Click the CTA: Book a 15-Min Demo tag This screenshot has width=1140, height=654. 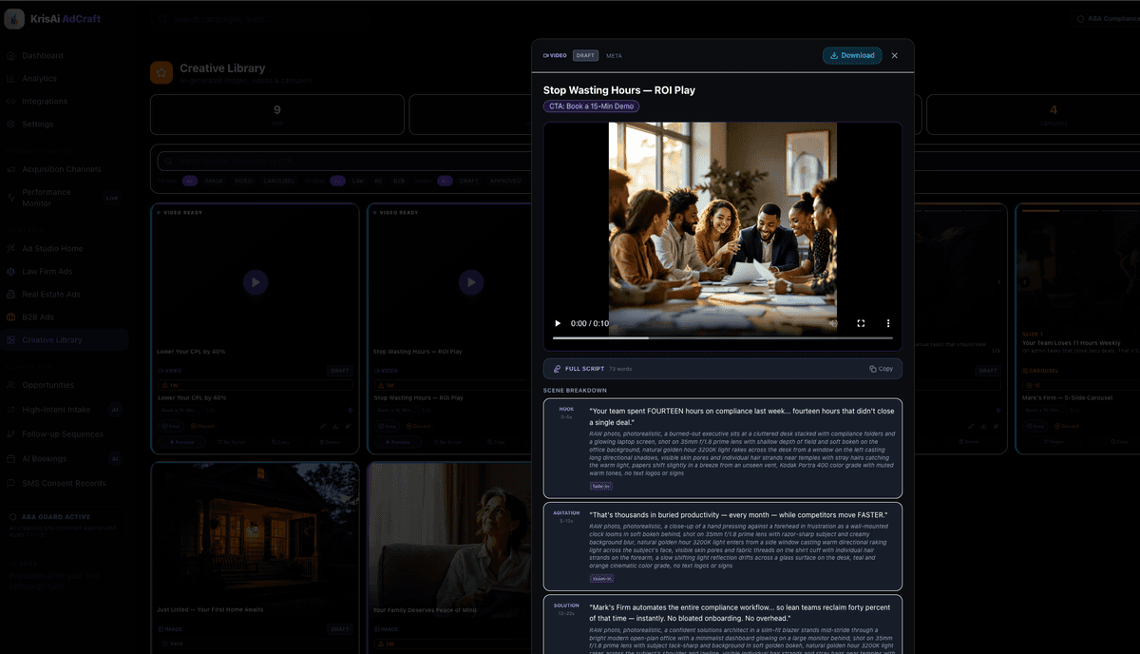click(x=591, y=106)
